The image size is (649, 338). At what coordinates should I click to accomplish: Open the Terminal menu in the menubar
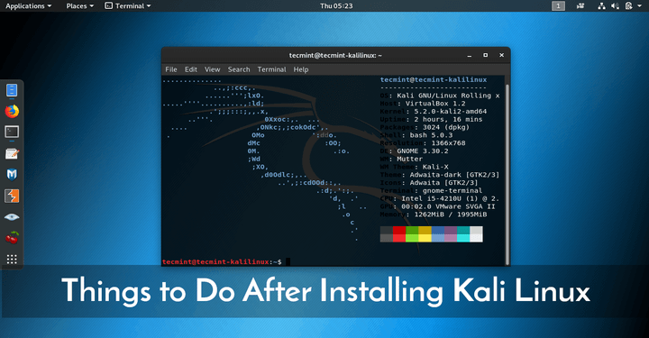(271, 69)
